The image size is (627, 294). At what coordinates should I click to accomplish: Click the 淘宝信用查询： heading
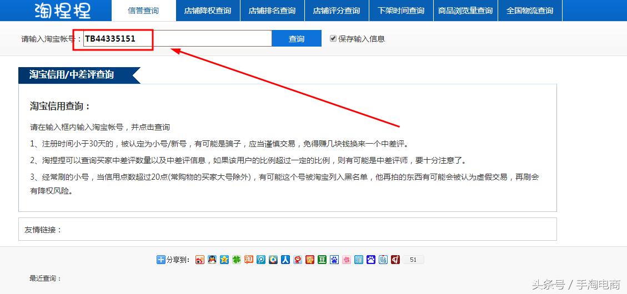click(61, 106)
